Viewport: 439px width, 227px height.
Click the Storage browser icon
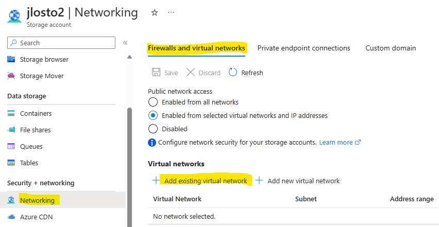tap(11, 59)
